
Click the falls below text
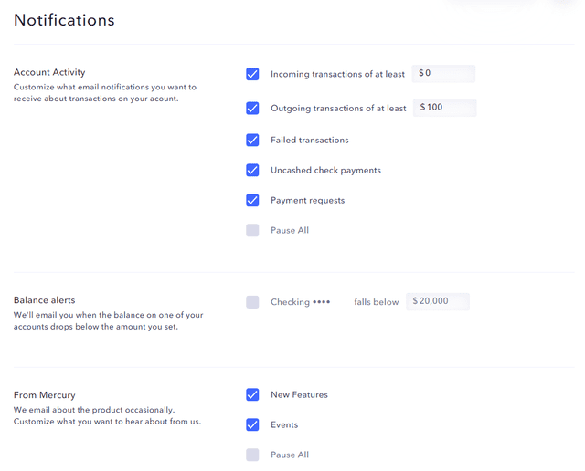click(x=377, y=302)
